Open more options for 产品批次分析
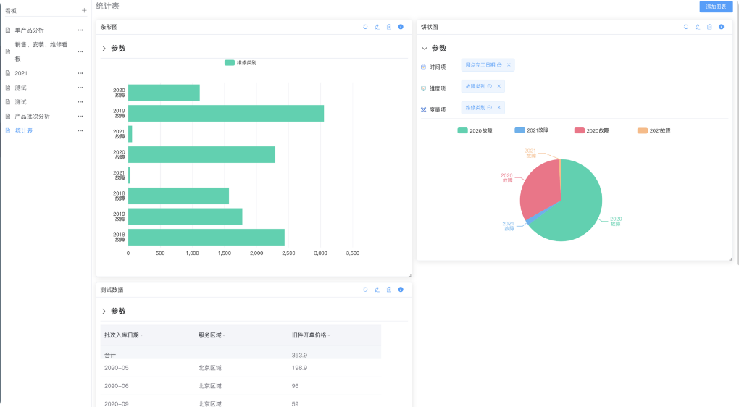The height and width of the screenshot is (407, 739). 80,117
